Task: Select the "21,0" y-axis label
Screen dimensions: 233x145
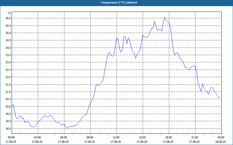Action: click(x=8, y=92)
